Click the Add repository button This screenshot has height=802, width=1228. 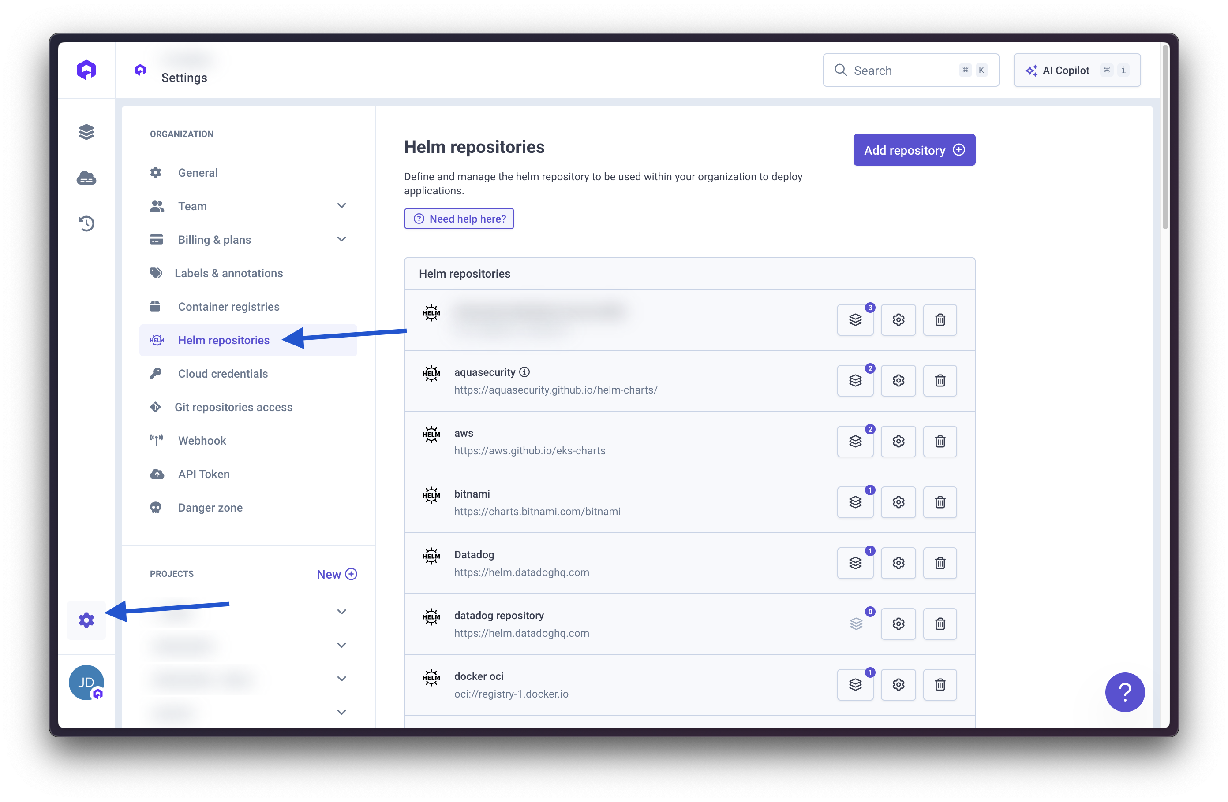click(914, 149)
